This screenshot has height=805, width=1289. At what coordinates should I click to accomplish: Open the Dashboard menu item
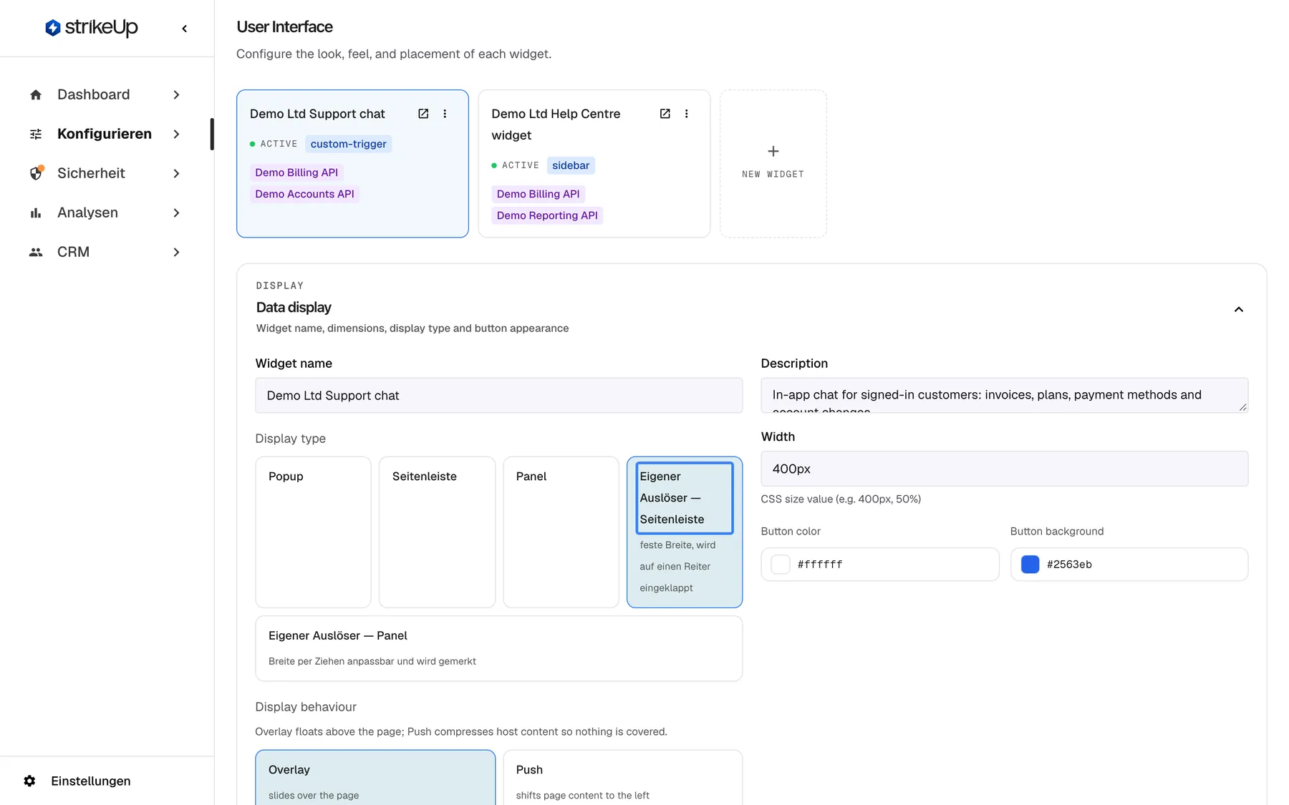[106, 94]
